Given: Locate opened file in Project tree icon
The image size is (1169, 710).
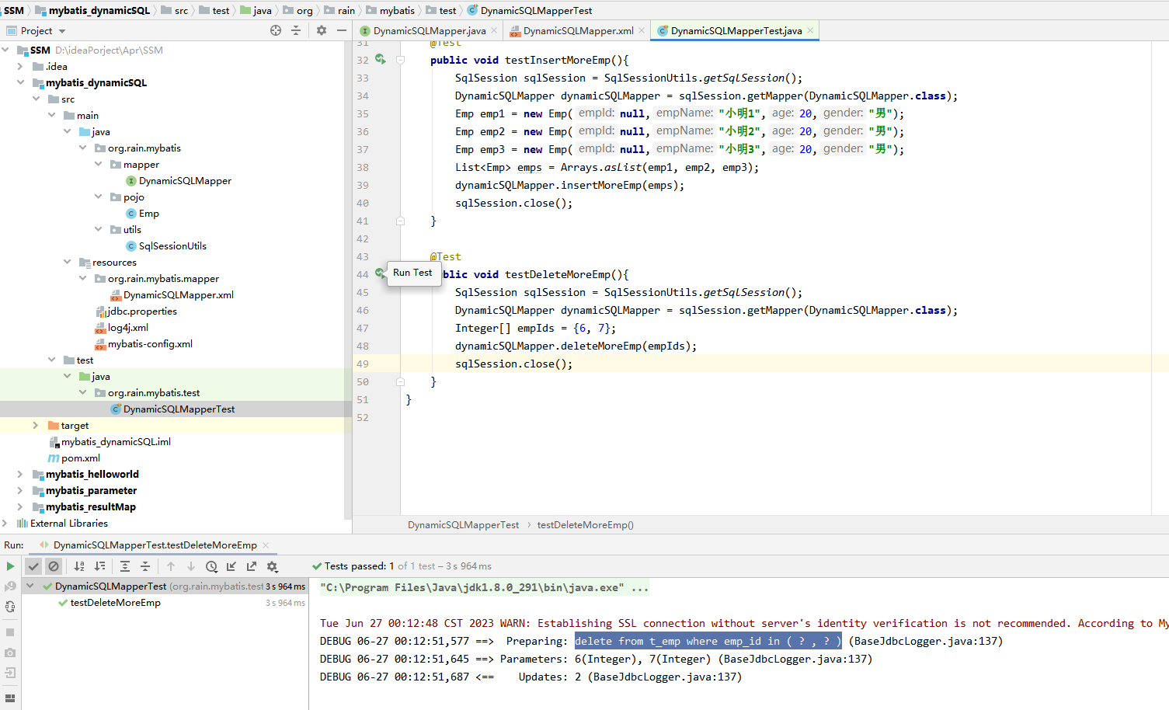Looking at the screenshot, I should tap(276, 30).
